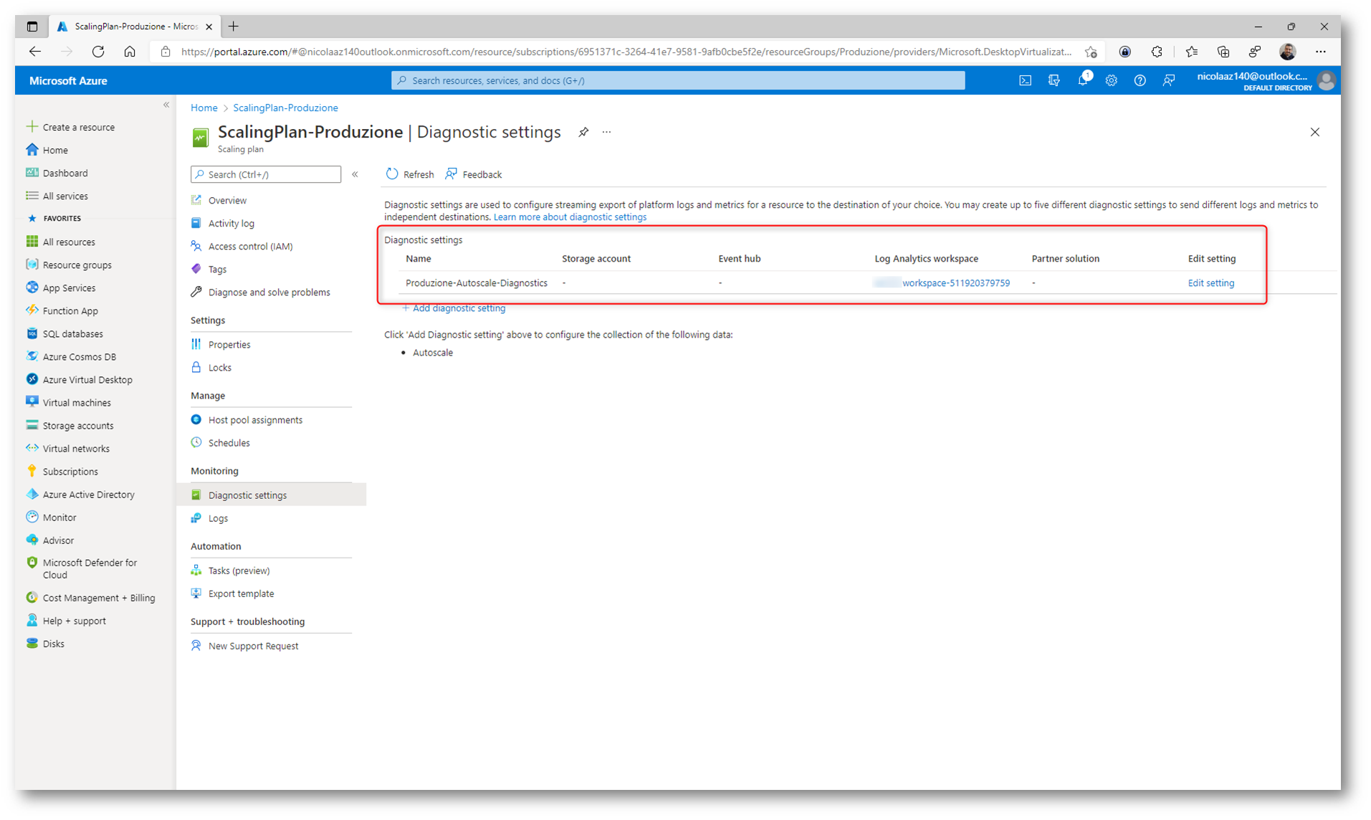This screenshot has height=820, width=1371.
Task: Open Learn more about diagnostic settings
Action: pos(570,216)
